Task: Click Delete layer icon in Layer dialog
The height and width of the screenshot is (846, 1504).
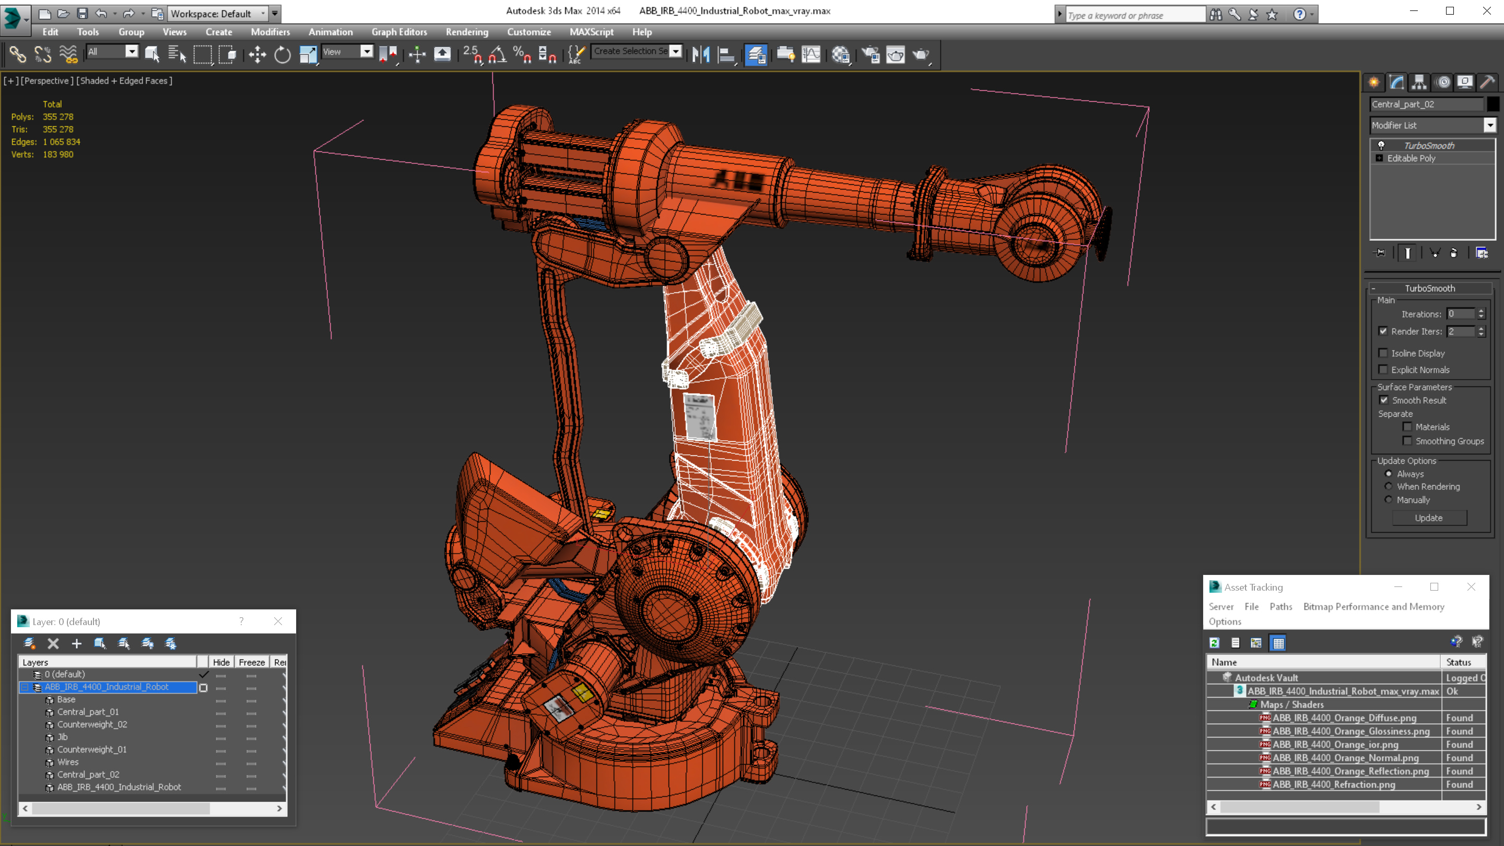Action: pyautogui.click(x=53, y=643)
